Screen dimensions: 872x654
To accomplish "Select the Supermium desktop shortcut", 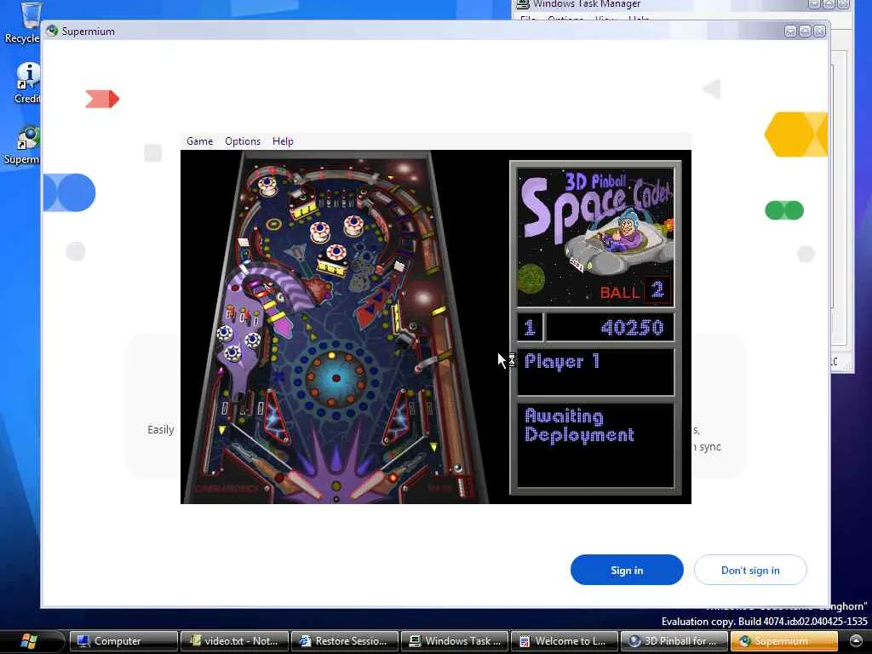I will (21, 146).
